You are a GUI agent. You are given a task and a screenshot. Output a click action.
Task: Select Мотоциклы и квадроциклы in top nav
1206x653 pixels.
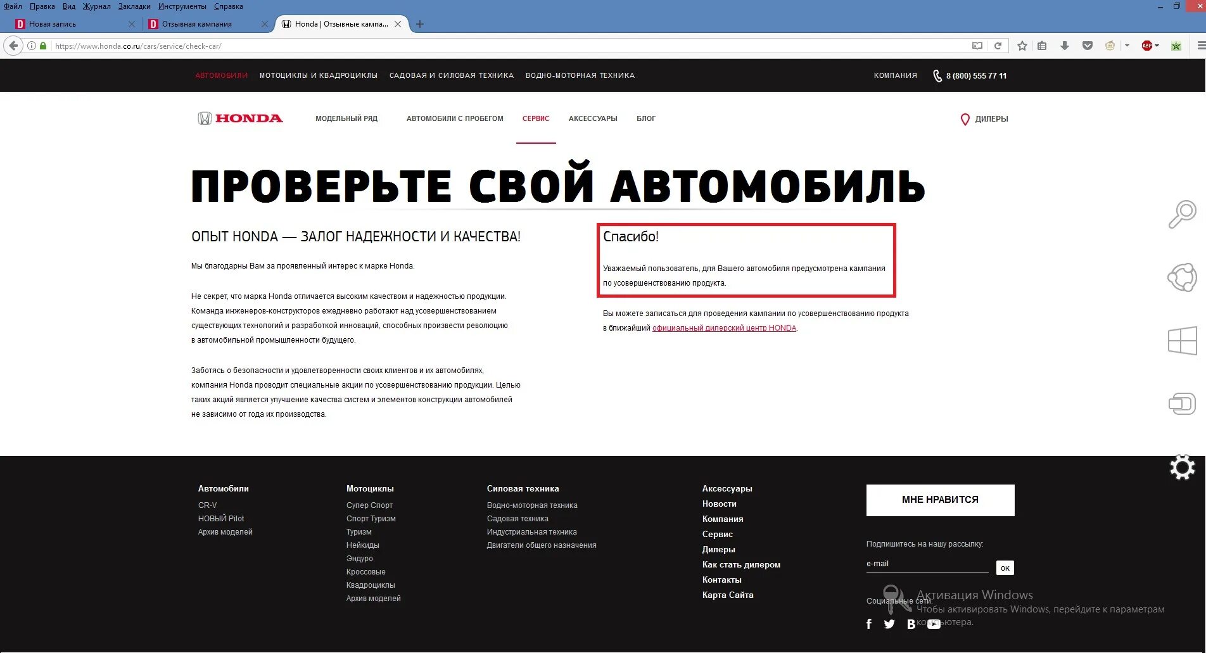pyautogui.click(x=319, y=75)
